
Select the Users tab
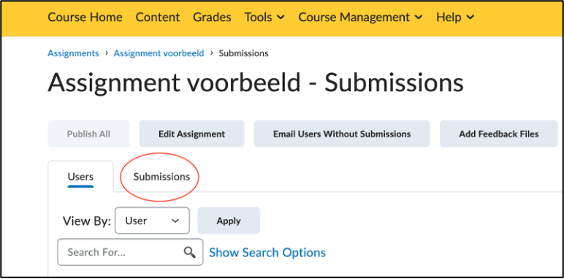coord(80,177)
